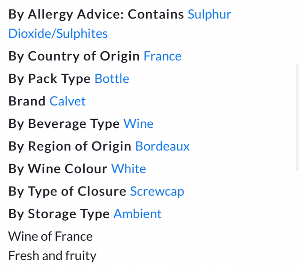The height and width of the screenshot is (269, 301).
Task: Click the 'By Wine Colour' label
Action: [x=58, y=169]
